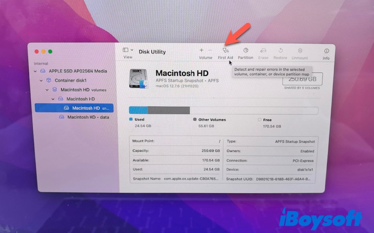Click the Macintosh HD - data disk icon
The height and width of the screenshot is (233, 374).
62,117
